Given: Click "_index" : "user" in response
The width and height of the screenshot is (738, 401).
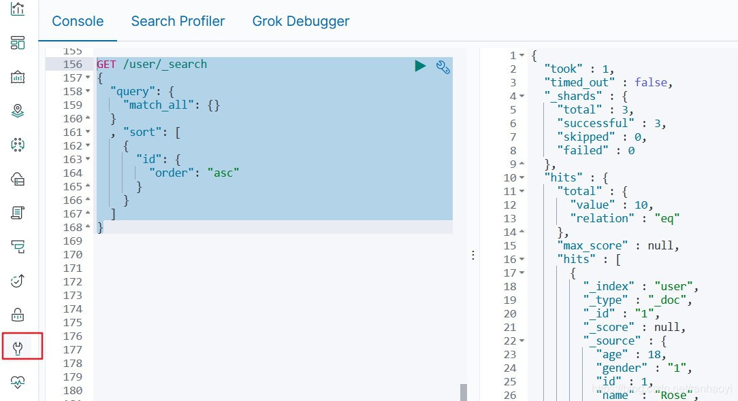Looking at the screenshot, I should 641,287.
